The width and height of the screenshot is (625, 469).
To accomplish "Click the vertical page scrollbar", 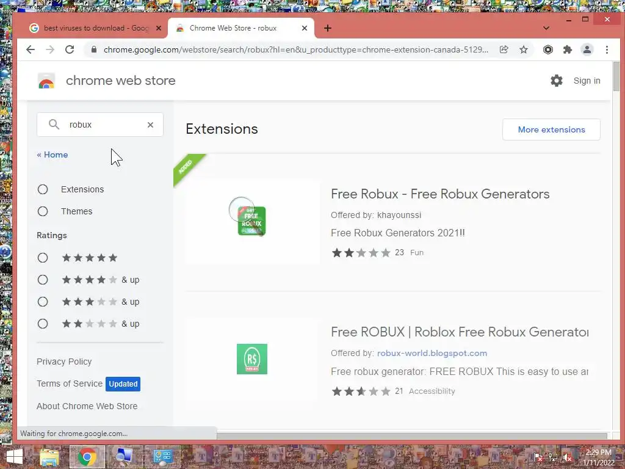I will click(616, 76).
